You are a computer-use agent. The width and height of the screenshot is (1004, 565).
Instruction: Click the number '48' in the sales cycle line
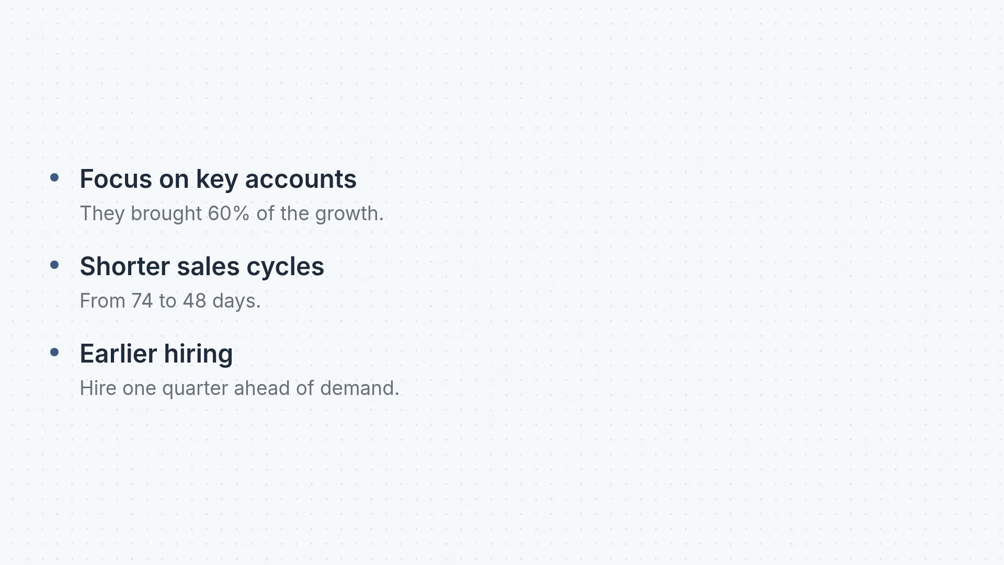pos(195,301)
